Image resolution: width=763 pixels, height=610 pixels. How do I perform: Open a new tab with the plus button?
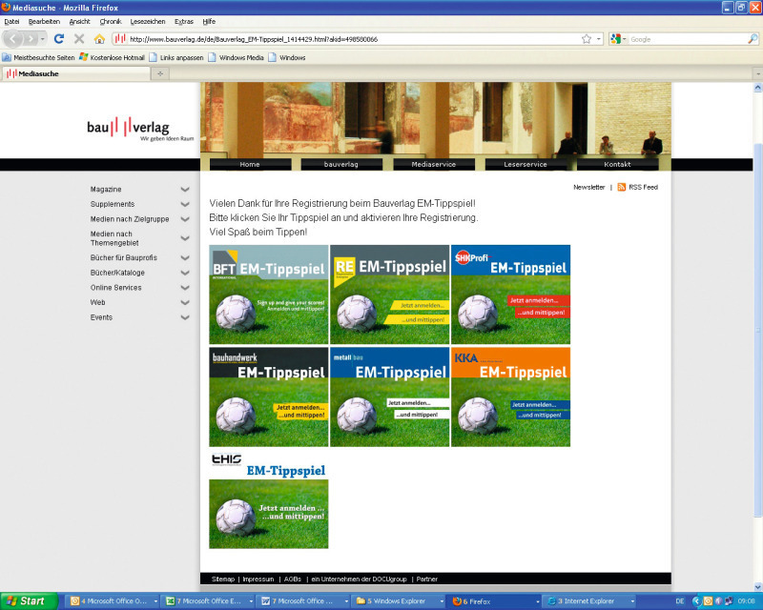coord(160,73)
